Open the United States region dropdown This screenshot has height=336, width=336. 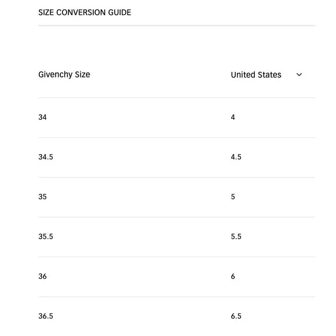point(266,75)
